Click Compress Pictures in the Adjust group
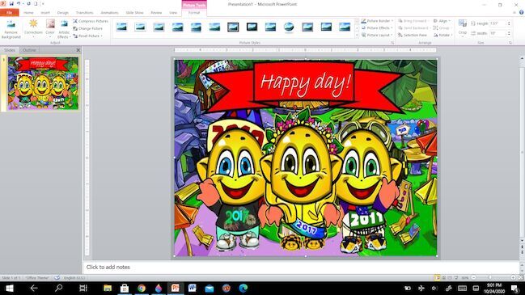 (91, 21)
